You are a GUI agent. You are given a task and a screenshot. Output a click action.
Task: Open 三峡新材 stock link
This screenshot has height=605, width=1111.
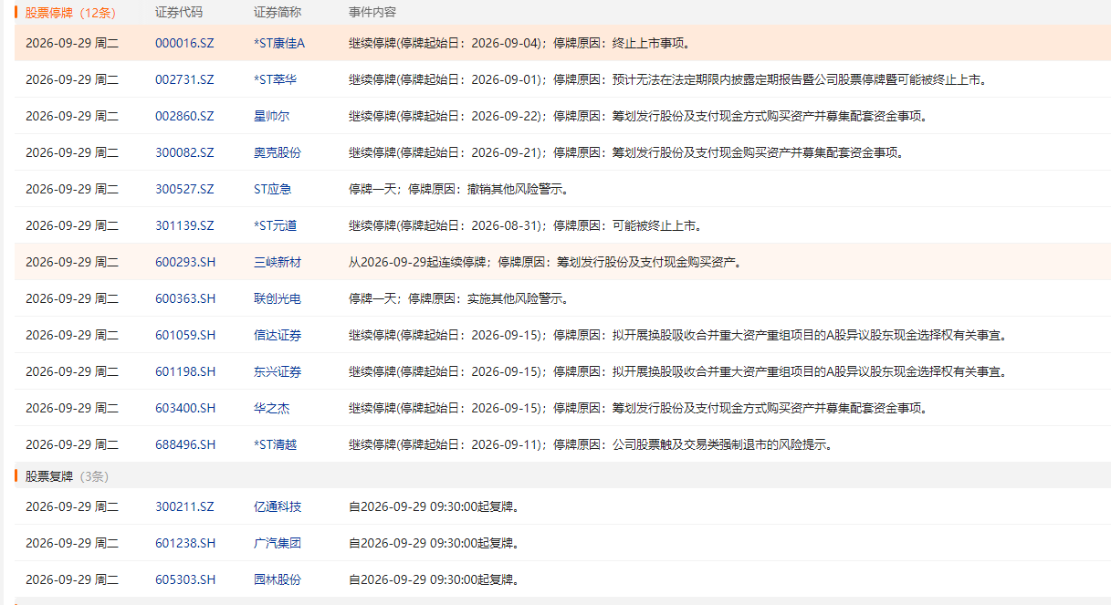click(278, 262)
